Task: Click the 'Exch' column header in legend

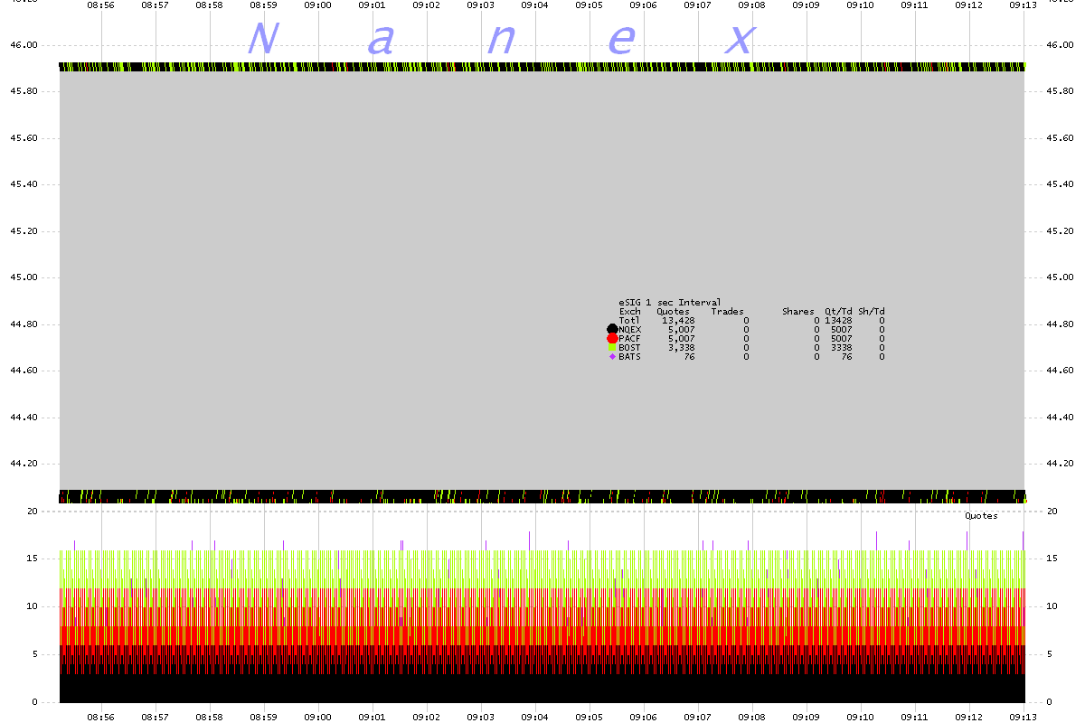Action: click(629, 311)
